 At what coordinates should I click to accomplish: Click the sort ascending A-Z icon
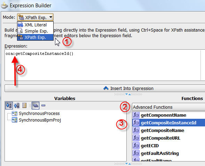(x=9, y=105)
